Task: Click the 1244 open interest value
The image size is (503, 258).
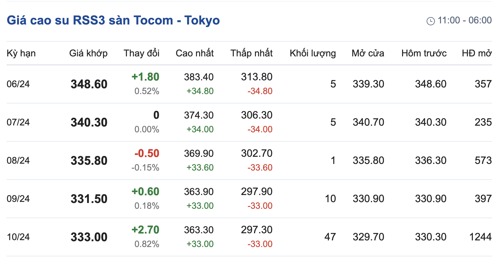Action: [x=480, y=237]
